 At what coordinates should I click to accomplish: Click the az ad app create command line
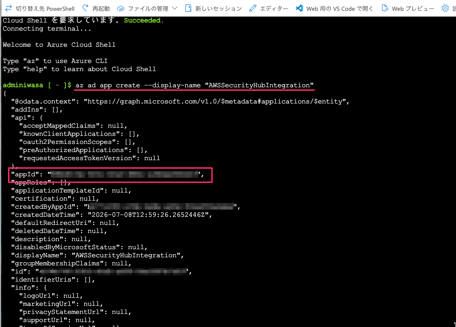(194, 85)
